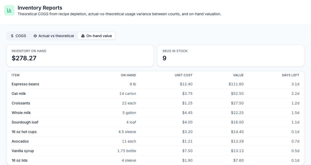Click the $52.50 value cell
The image size is (311, 165).
coord(237,94)
